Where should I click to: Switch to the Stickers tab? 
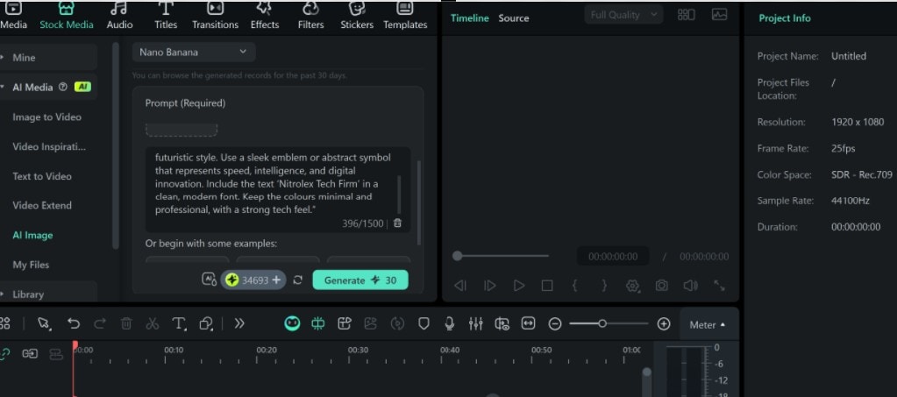[357, 16]
